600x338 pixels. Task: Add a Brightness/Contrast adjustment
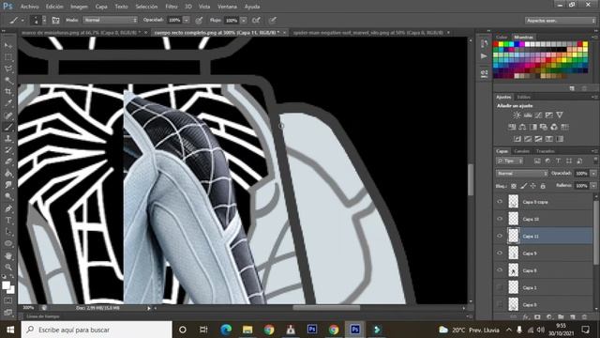(x=517, y=115)
